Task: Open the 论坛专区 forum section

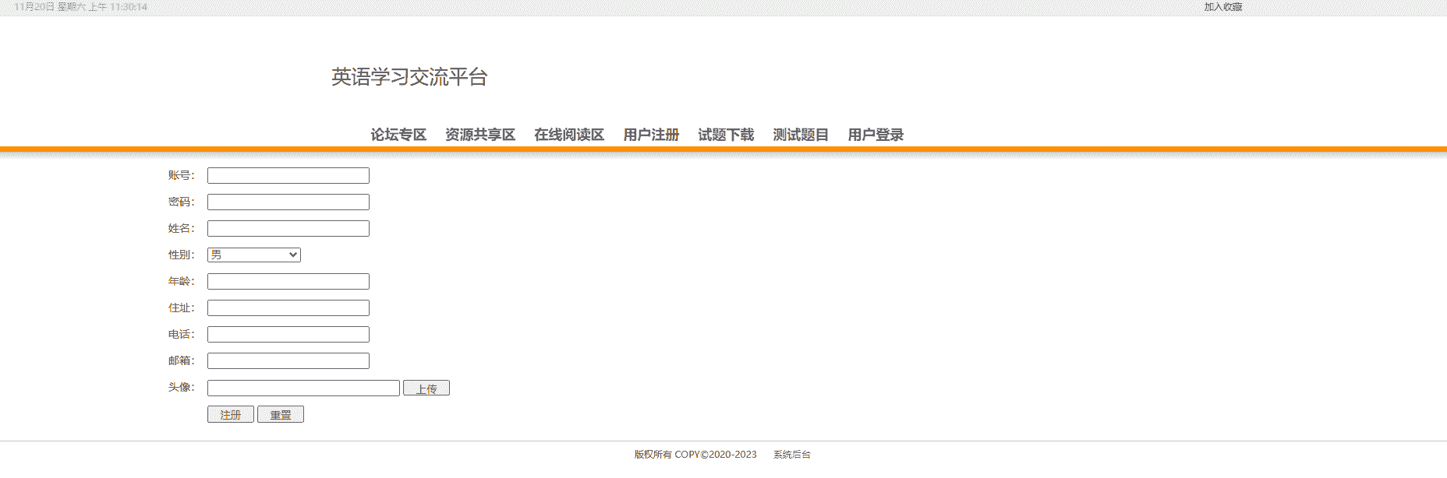Action: [x=398, y=135]
